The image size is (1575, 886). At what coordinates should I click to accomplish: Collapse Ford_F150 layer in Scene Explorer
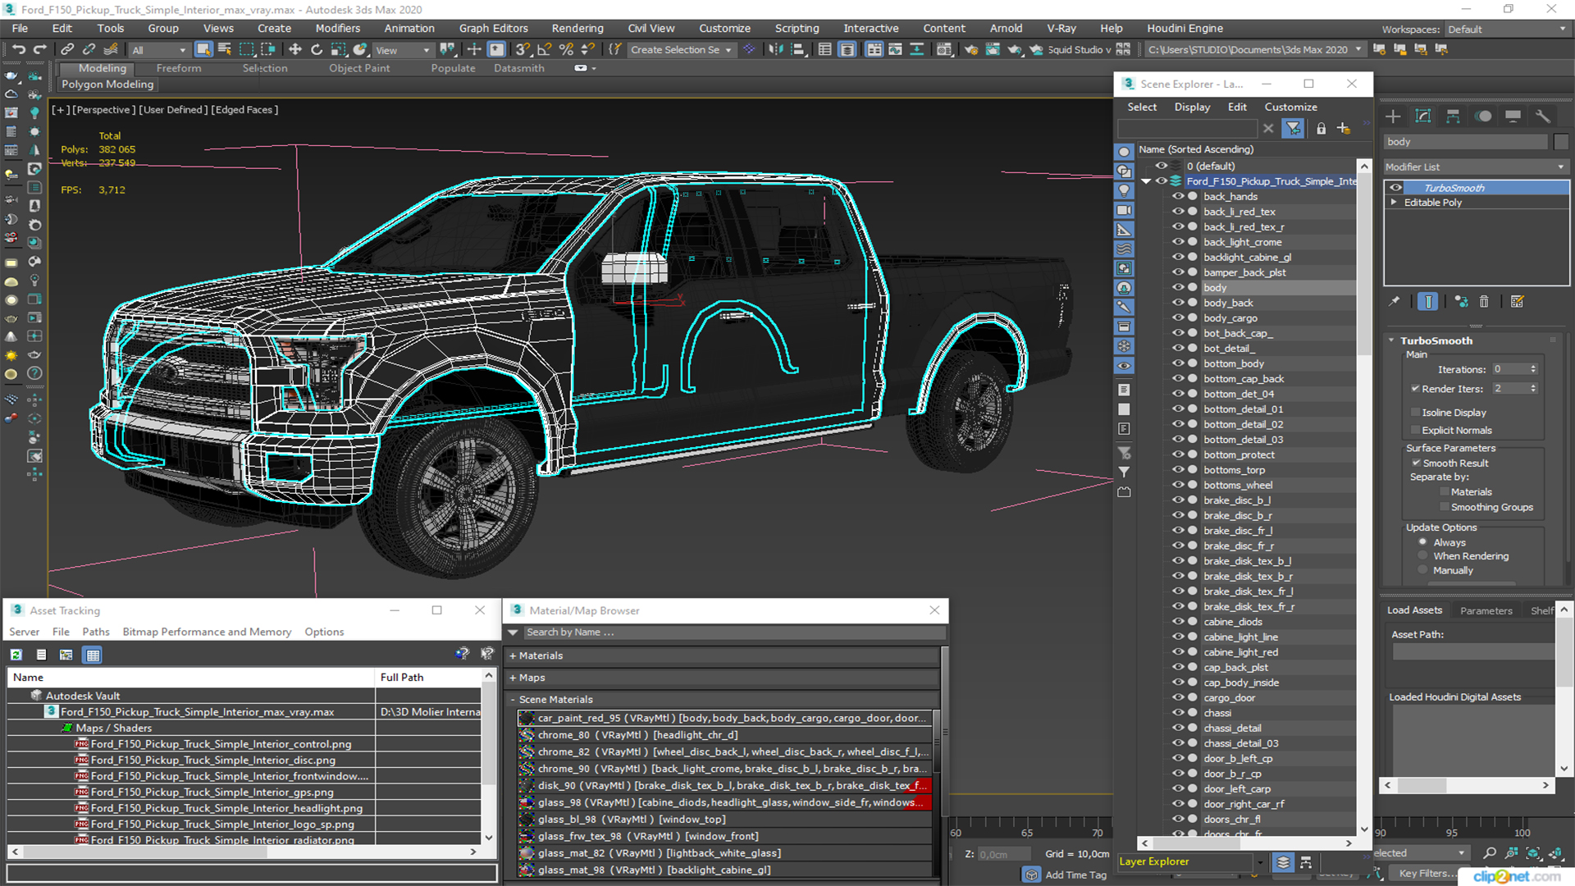click(1147, 181)
